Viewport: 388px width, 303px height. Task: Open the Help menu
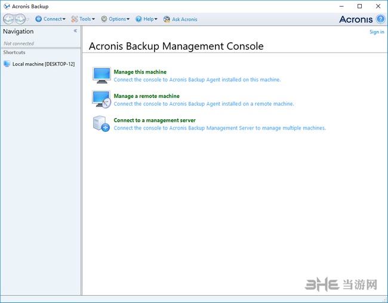tap(150, 19)
